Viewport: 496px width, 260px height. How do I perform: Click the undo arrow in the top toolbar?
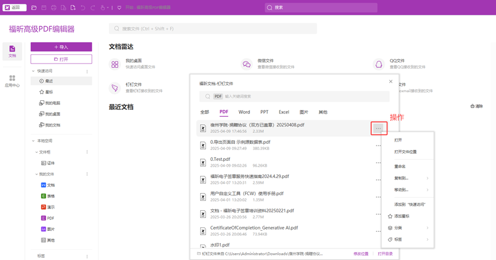coord(83,7)
